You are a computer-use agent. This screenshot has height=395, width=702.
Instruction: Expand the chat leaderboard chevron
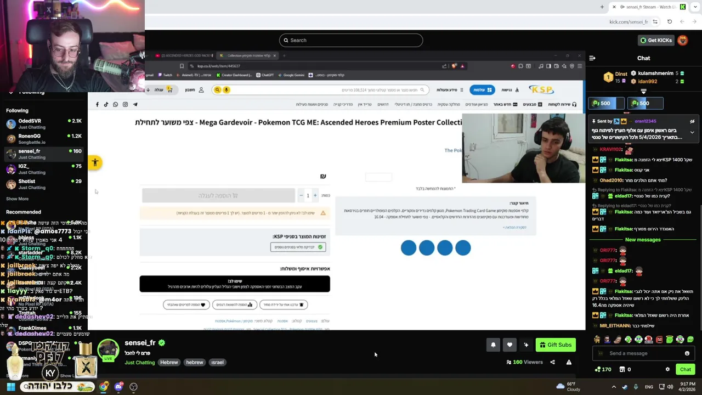coord(643,91)
